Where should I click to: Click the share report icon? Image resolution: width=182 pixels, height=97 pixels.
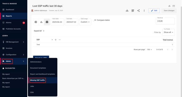point(138,11)
